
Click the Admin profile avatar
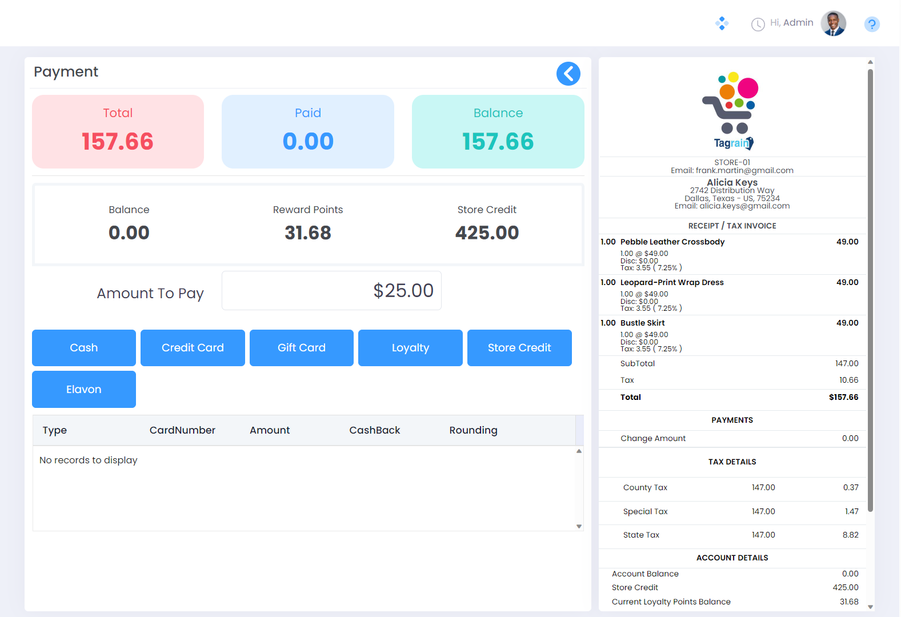(x=833, y=23)
